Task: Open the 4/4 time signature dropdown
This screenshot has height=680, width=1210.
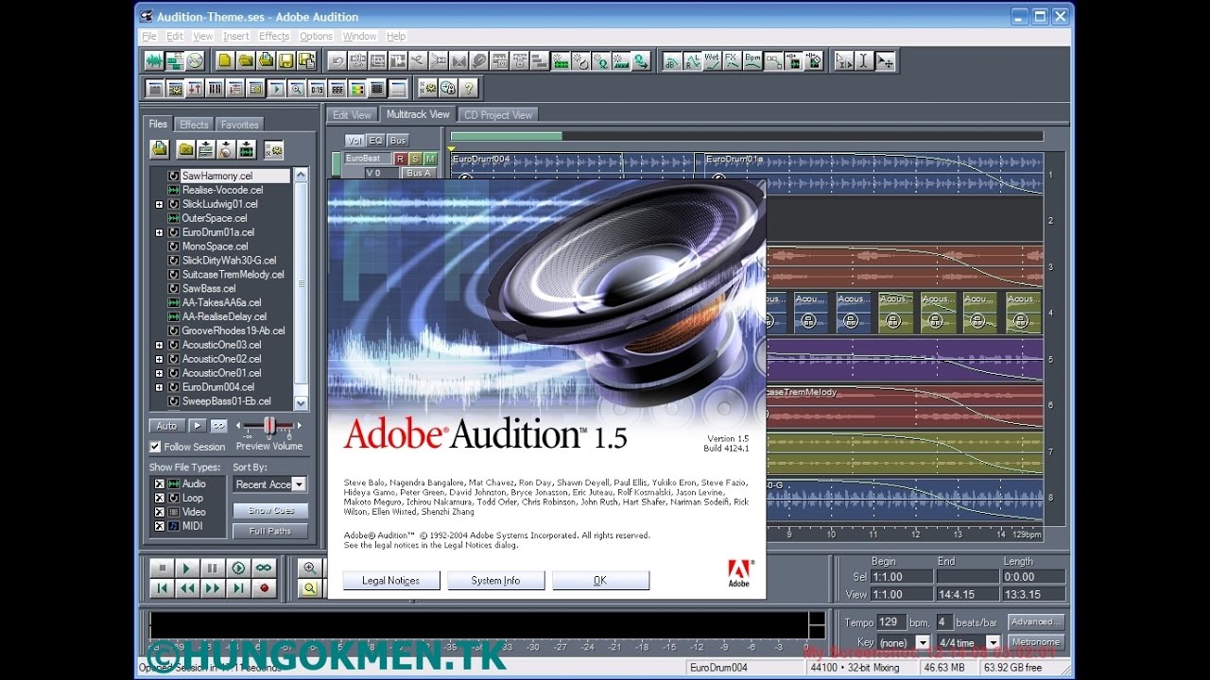Action: coord(994,642)
